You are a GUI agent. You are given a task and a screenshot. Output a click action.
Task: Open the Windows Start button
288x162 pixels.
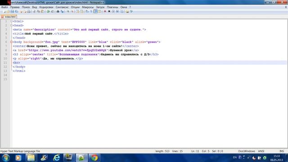pos(6,158)
